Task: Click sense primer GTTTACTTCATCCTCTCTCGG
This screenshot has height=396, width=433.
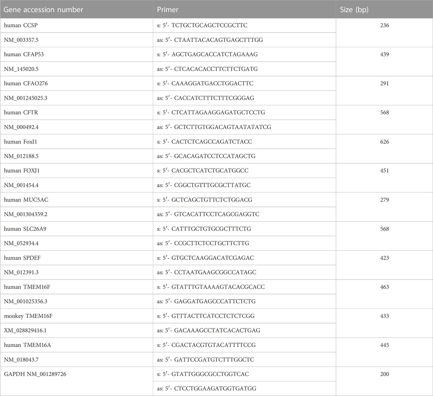Action: point(213,316)
